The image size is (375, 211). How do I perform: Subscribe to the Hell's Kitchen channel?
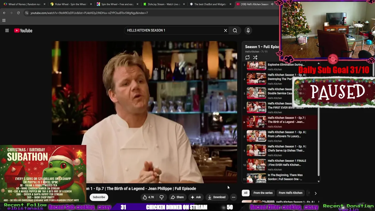[x=99, y=197]
